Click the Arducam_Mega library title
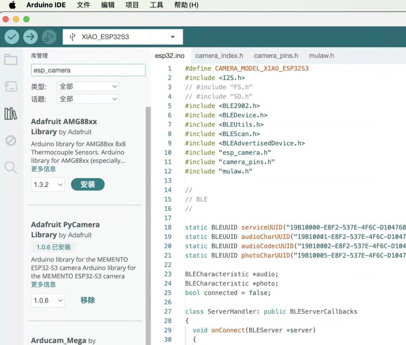The width and height of the screenshot is (406, 345). click(x=59, y=340)
